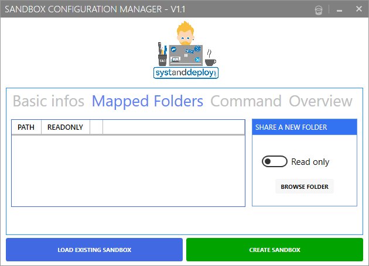The image size is (369, 266).
Task: Sort by the PATH column header
Action: coord(26,127)
